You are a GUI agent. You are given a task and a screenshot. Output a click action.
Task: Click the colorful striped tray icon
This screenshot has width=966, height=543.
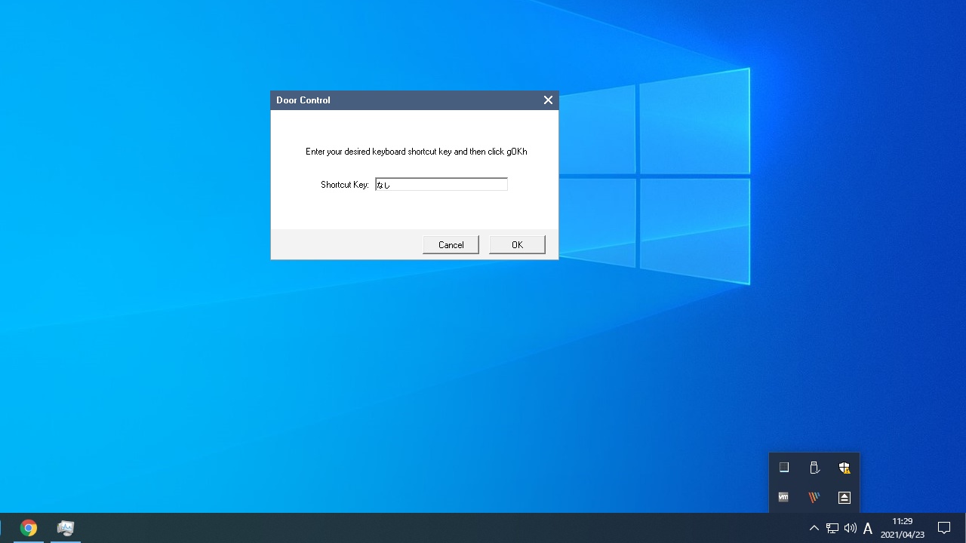(814, 498)
